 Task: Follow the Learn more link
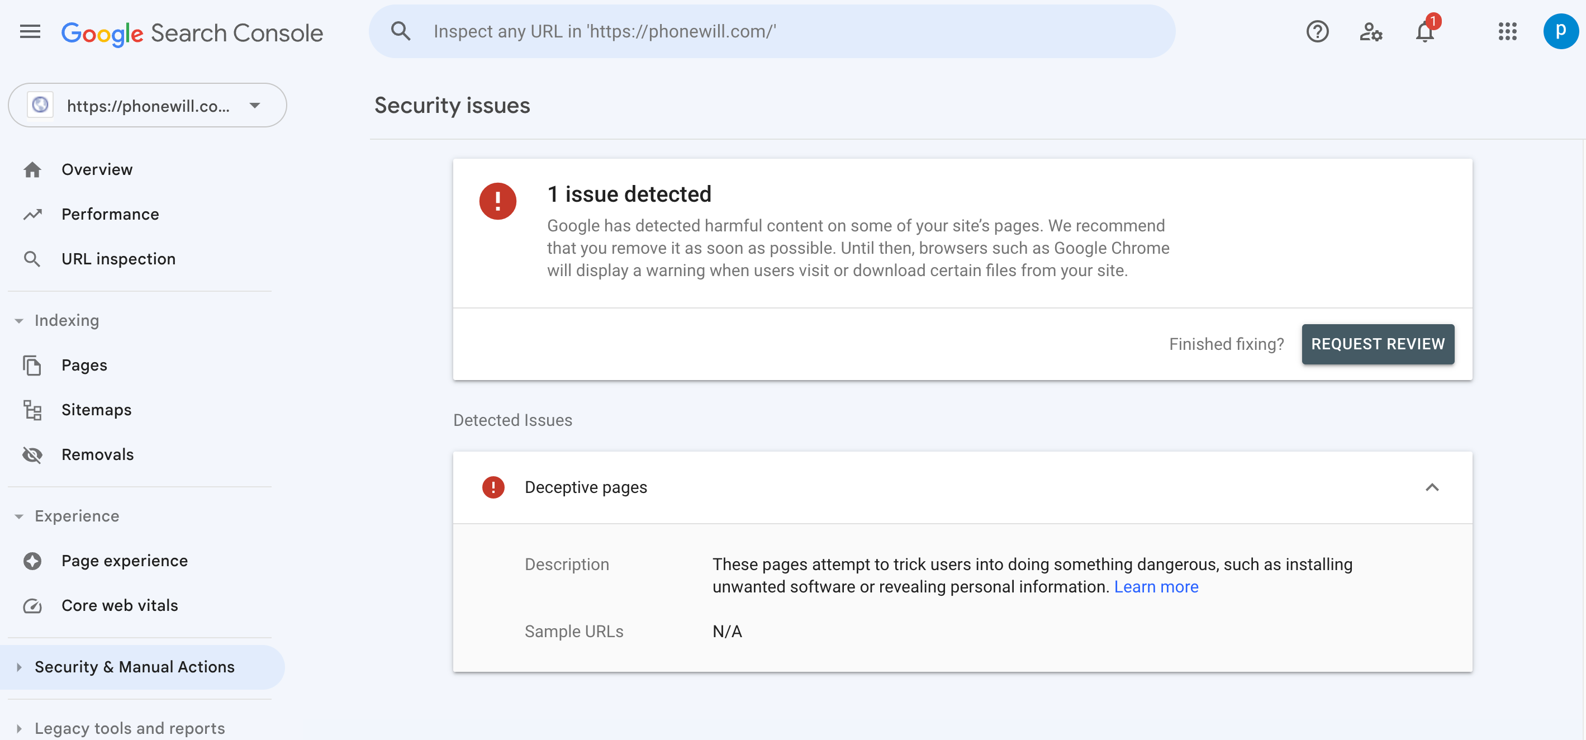pos(1156,587)
